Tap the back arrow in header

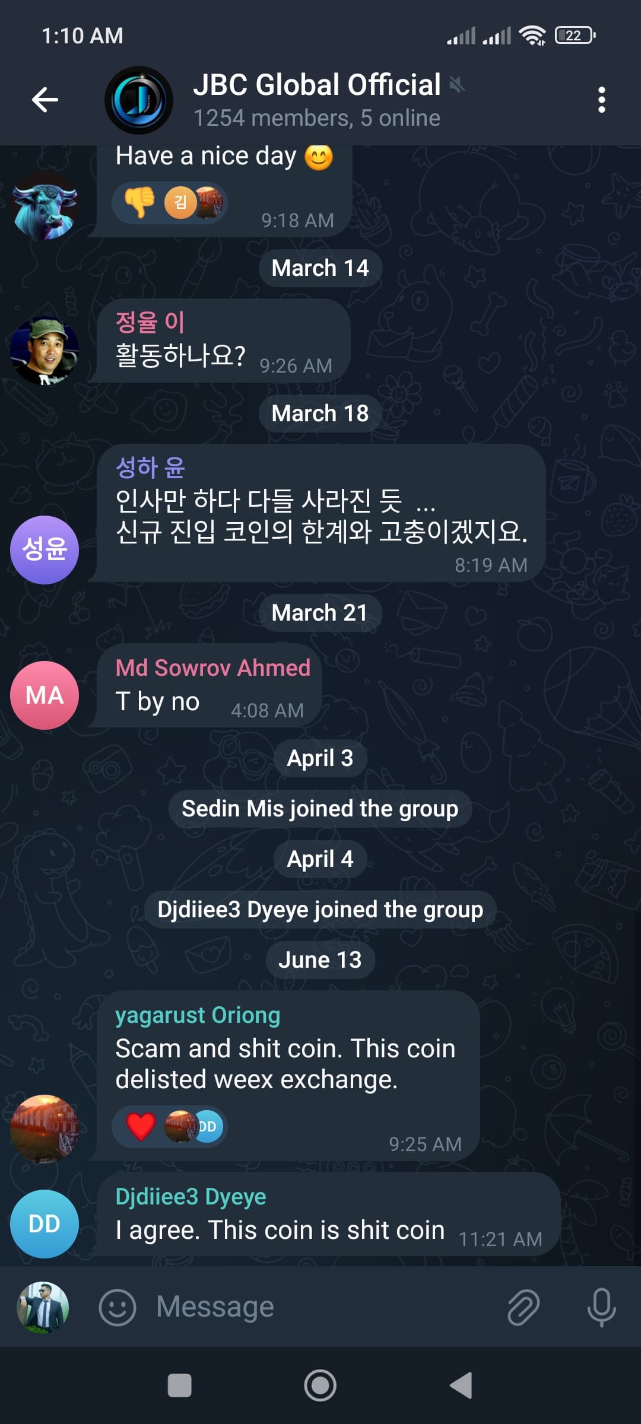tap(45, 99)
